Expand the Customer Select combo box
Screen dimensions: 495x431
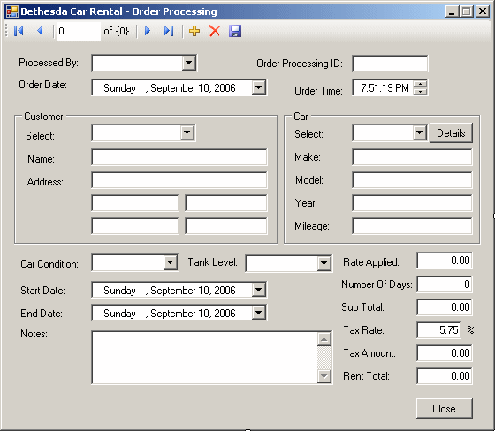(187, 132)
